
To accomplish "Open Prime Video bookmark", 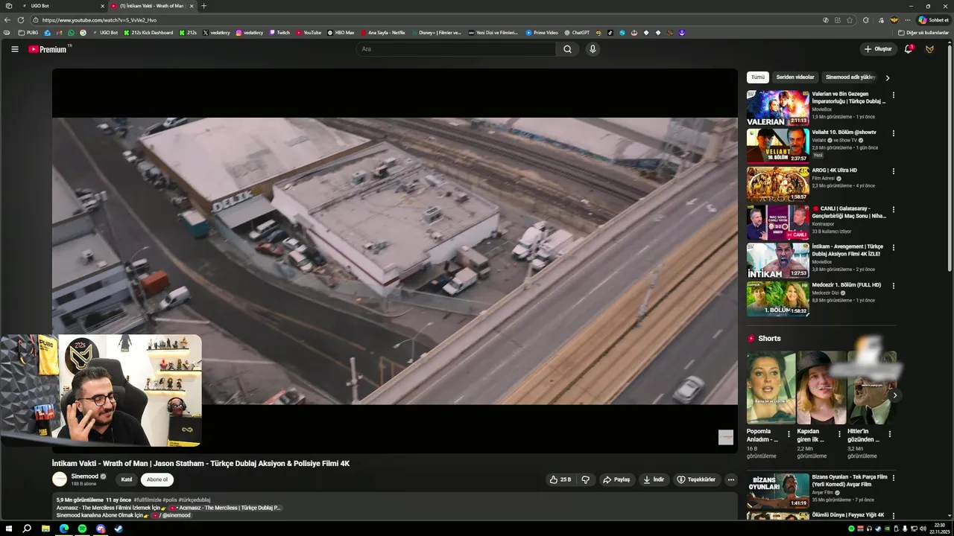I will (x=542, y=33).
